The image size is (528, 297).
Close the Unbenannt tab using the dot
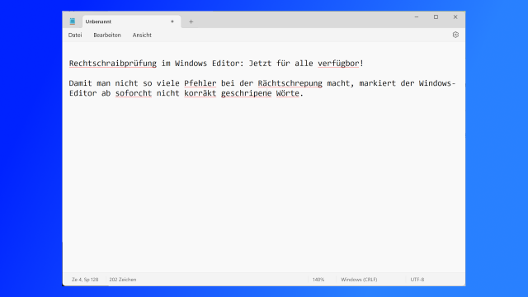click(172, 21)
